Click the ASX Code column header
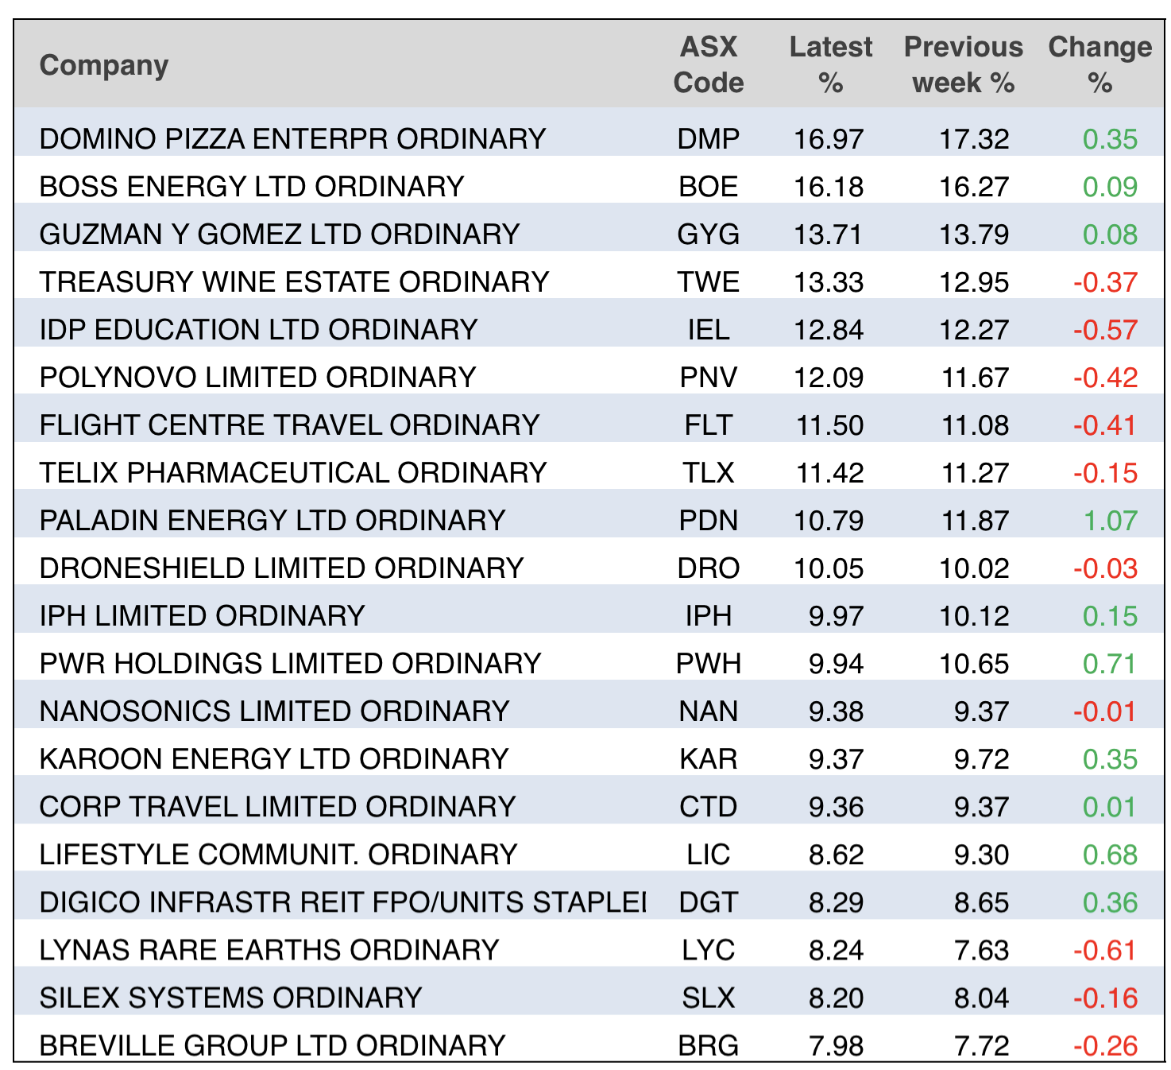The width and height of the screenshot is (1171, 1070). (708, 65)
